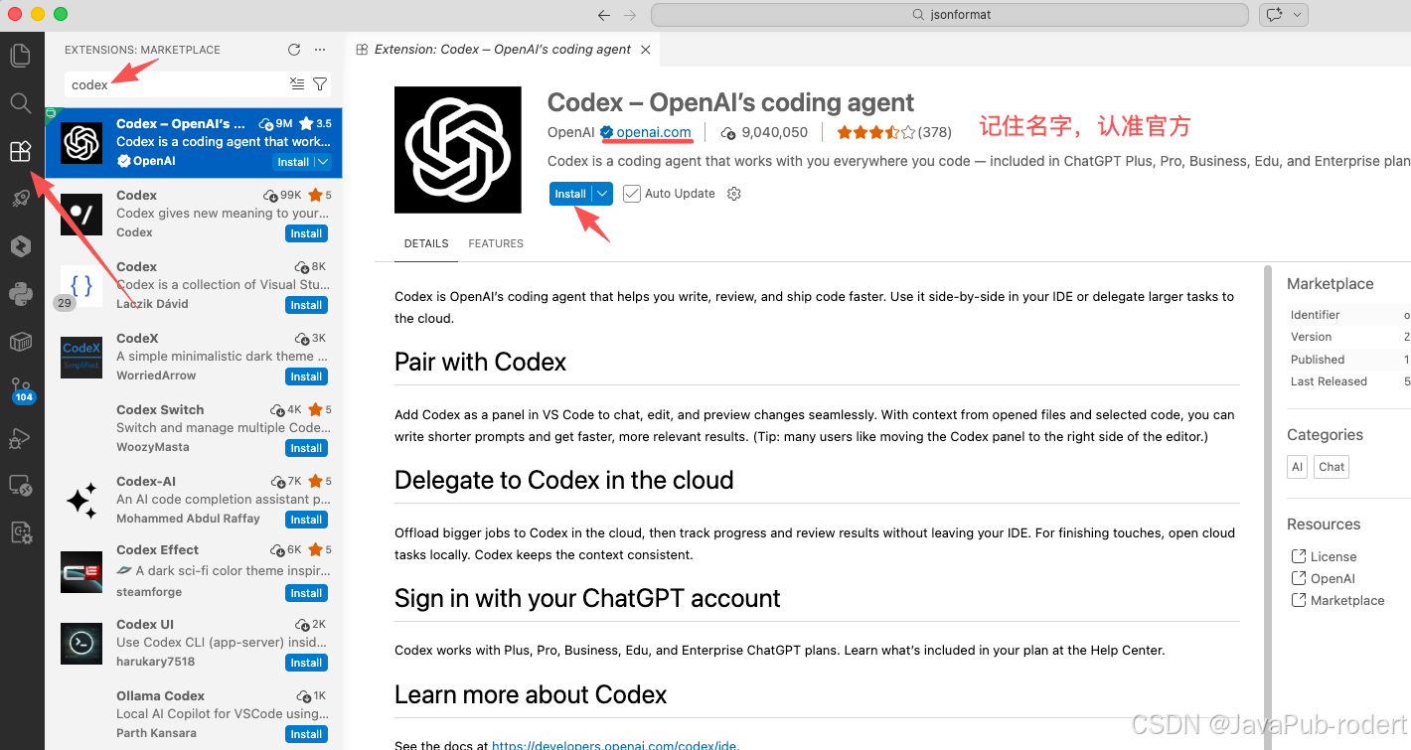Open the last activity bar view with gear icon
Image resolution: width=1411 pixels, height=750 pixels.
[20, 533]
